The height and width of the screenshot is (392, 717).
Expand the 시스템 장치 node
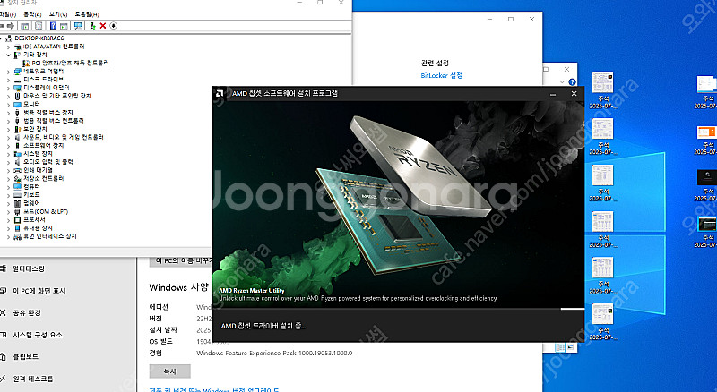coord(8,154)
